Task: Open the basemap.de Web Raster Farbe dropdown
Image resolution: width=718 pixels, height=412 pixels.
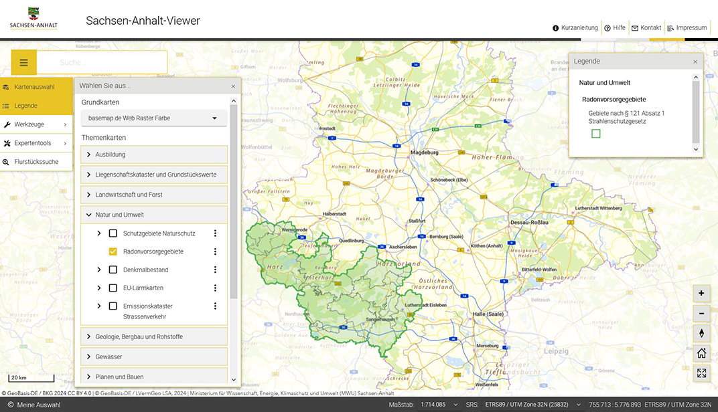Action: [x=153, y=118]
